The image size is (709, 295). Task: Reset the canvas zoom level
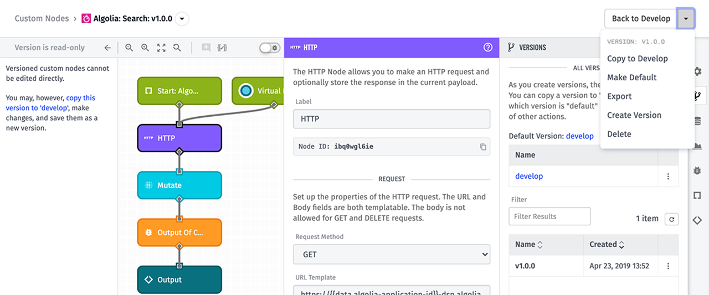click(x=177, y=48)
